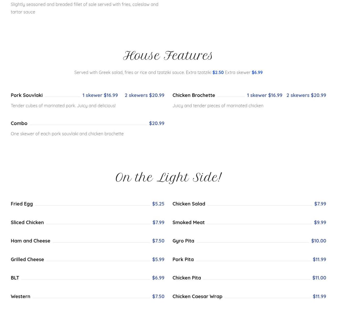Click the Gyro Pita $10.00 price
The width and height of the screenshot is (337, 313).
(x=318, y=241)
